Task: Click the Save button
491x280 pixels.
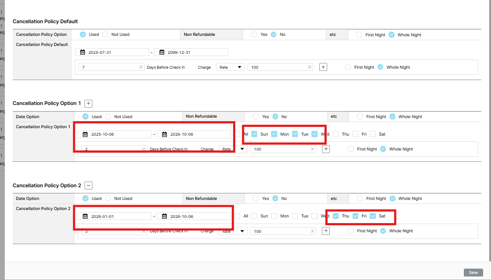Action: pyautogui.click(x=473, y=273)
